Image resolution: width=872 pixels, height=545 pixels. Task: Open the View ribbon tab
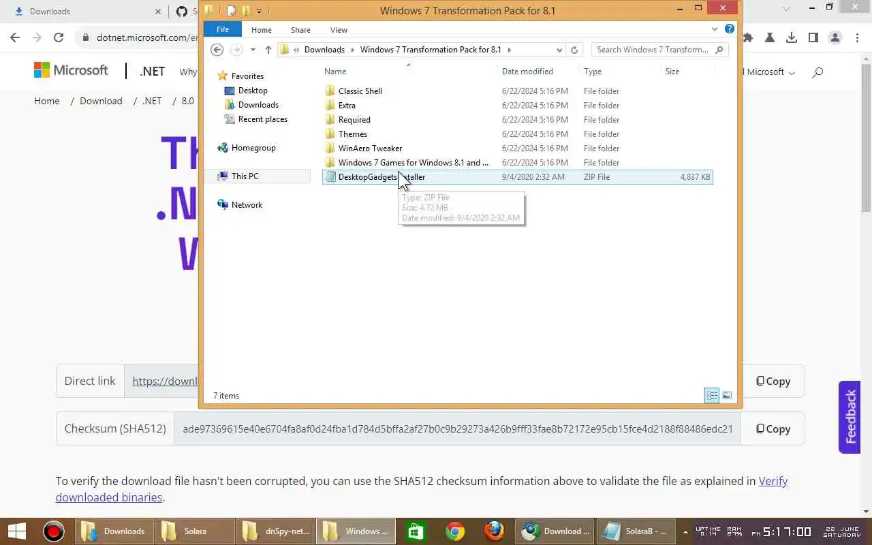point(339,30)
